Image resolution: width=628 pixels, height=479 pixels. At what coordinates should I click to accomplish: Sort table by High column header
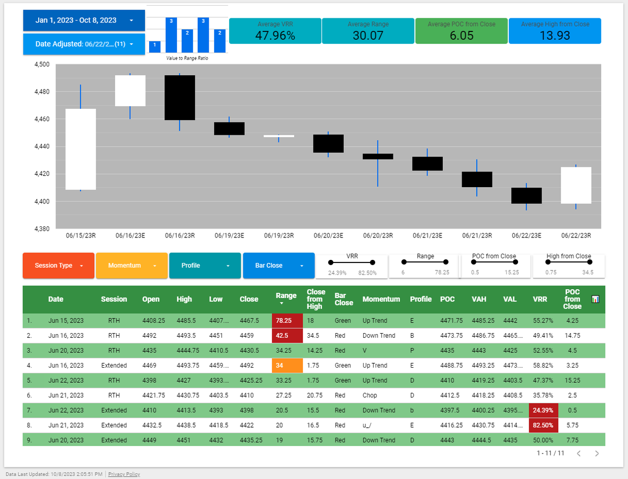coord(184,299)
